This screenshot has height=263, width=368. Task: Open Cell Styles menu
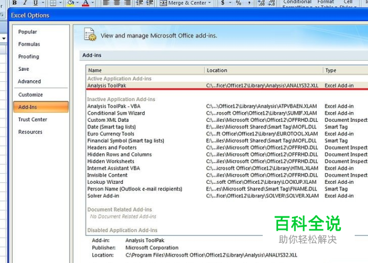(348, 4)
